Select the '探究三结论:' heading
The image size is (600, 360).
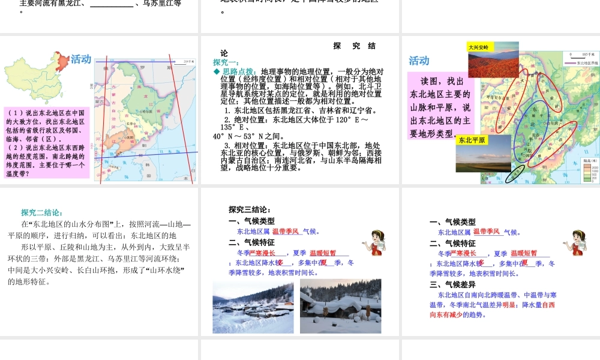(250, 209)
